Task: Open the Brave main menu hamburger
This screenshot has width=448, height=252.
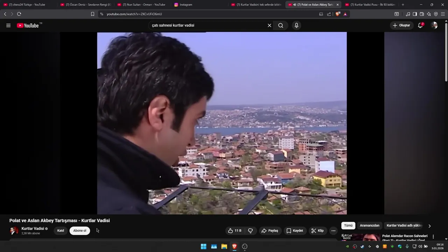Action: (443, 14)
